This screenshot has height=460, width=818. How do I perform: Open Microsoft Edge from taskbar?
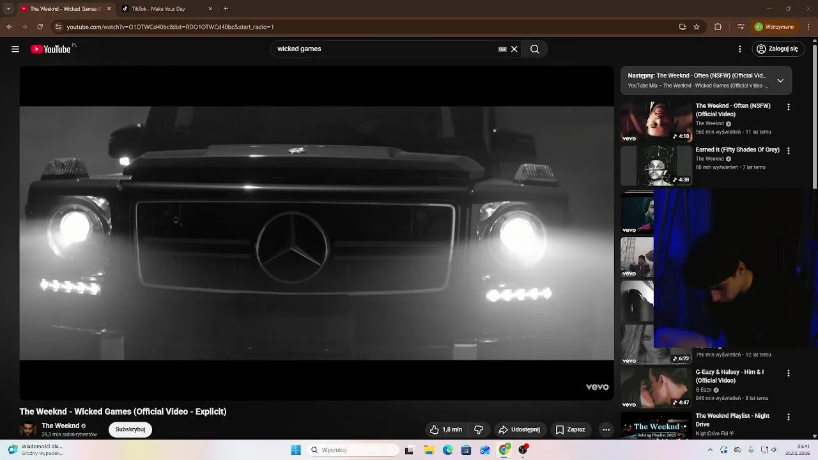coord(447,450)
